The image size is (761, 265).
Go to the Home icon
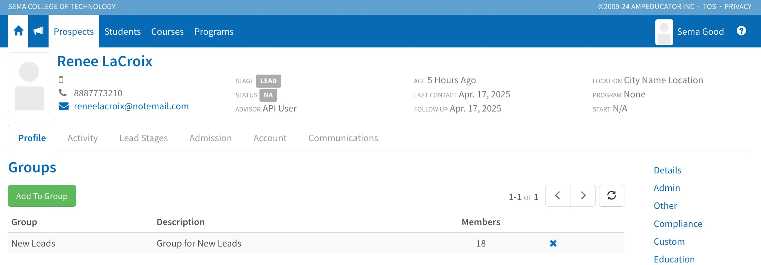tap(18, 31)
